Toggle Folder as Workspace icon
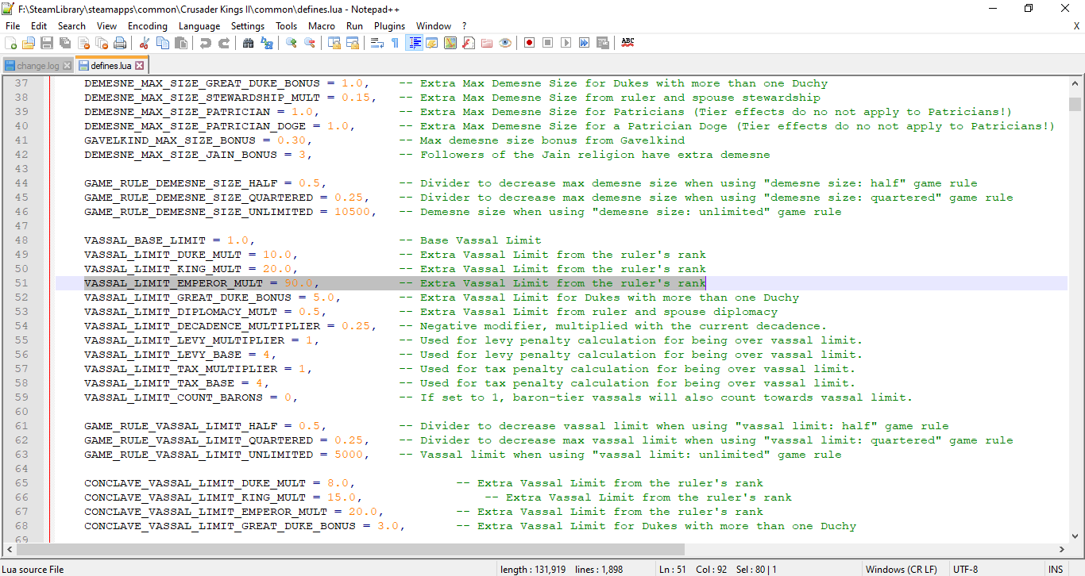This screenshot has height=576, width=1085. pos(487,43)
